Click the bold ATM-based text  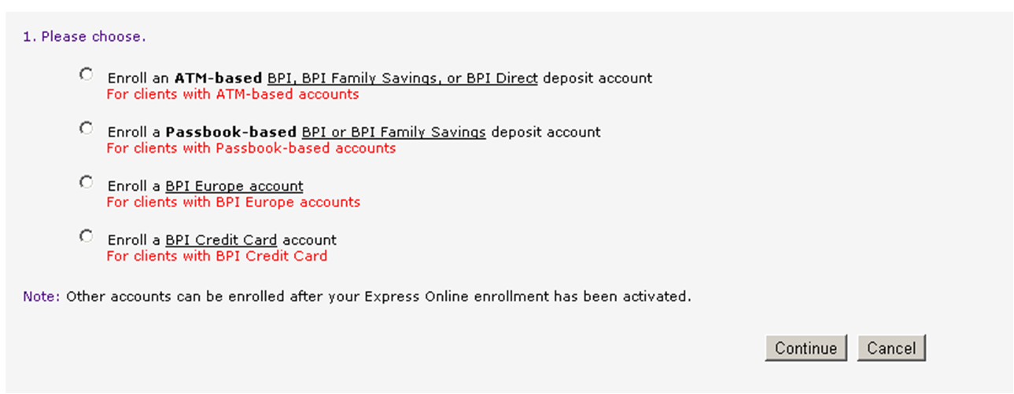[x=218, y=78]
